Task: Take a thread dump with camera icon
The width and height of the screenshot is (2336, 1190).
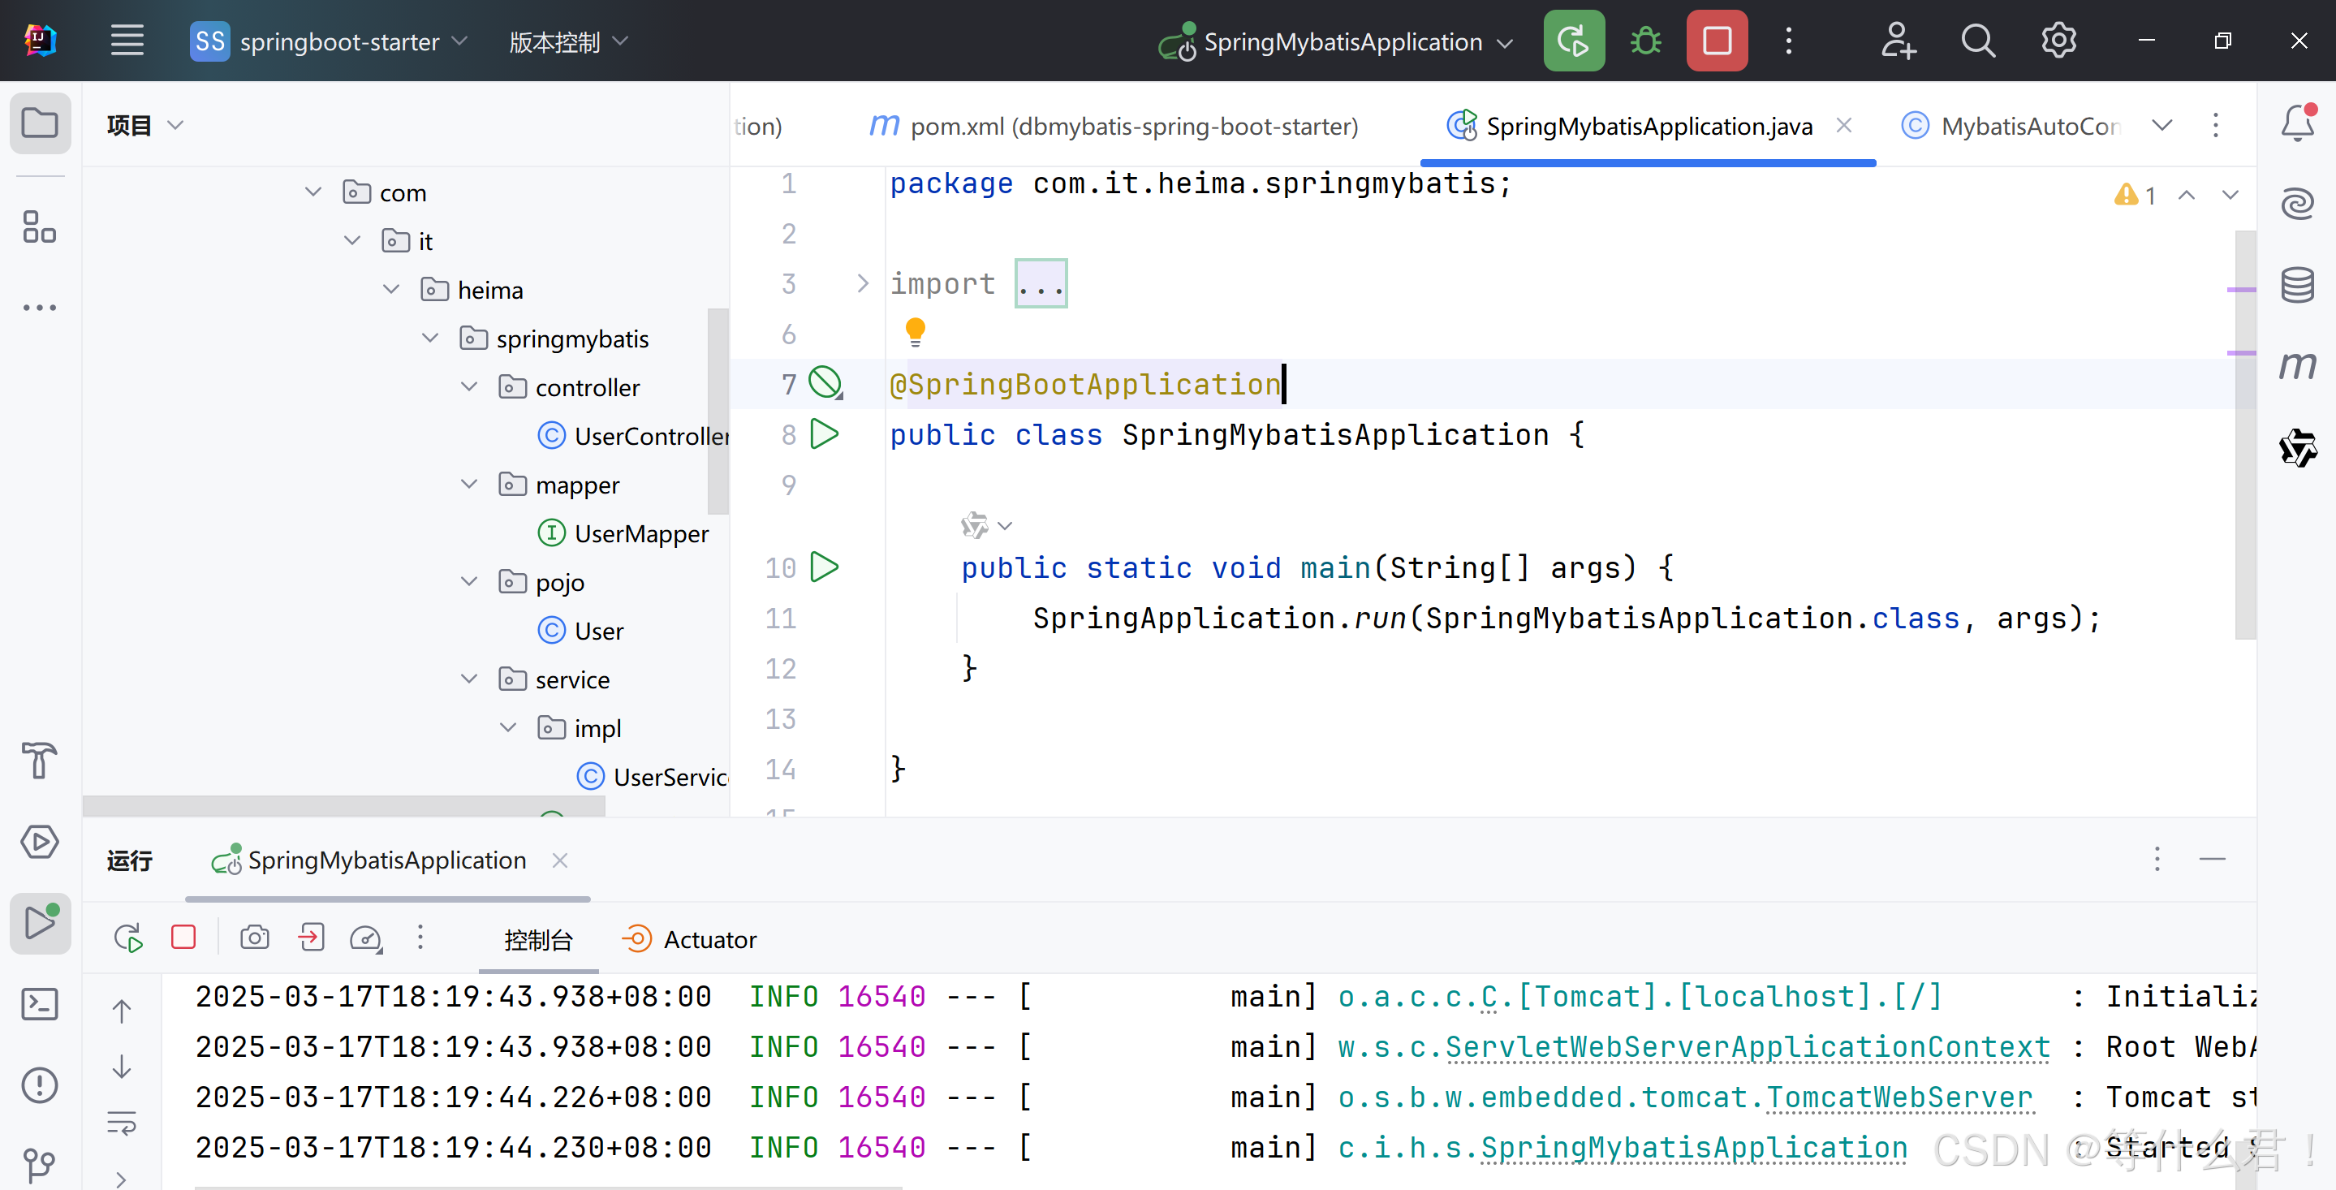Action: [254, 937]
